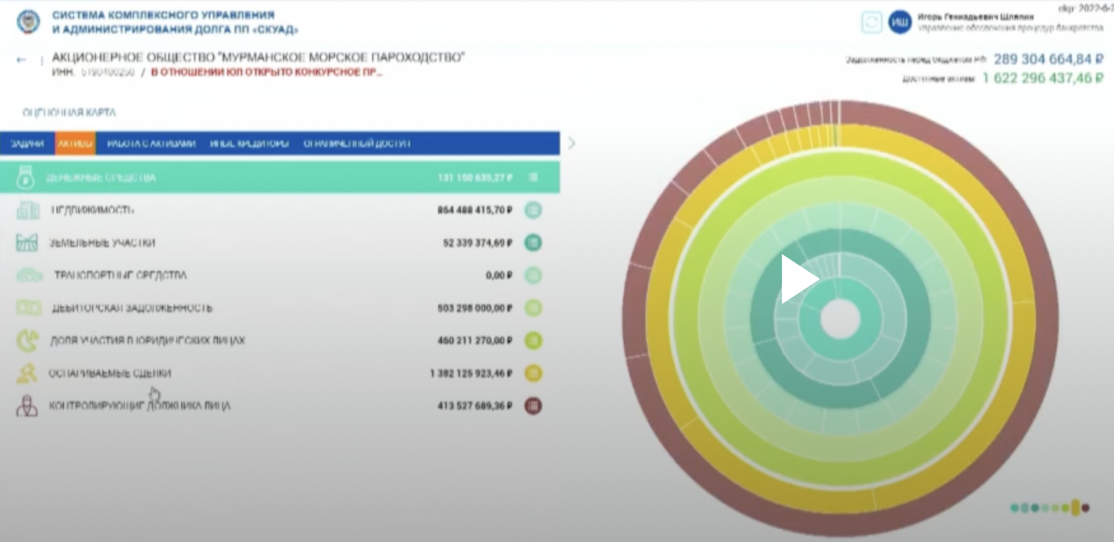Open the Оценочная карта link
This screenshot has width=1114, height=542.
pyautogui.click(x=69, y=112)
